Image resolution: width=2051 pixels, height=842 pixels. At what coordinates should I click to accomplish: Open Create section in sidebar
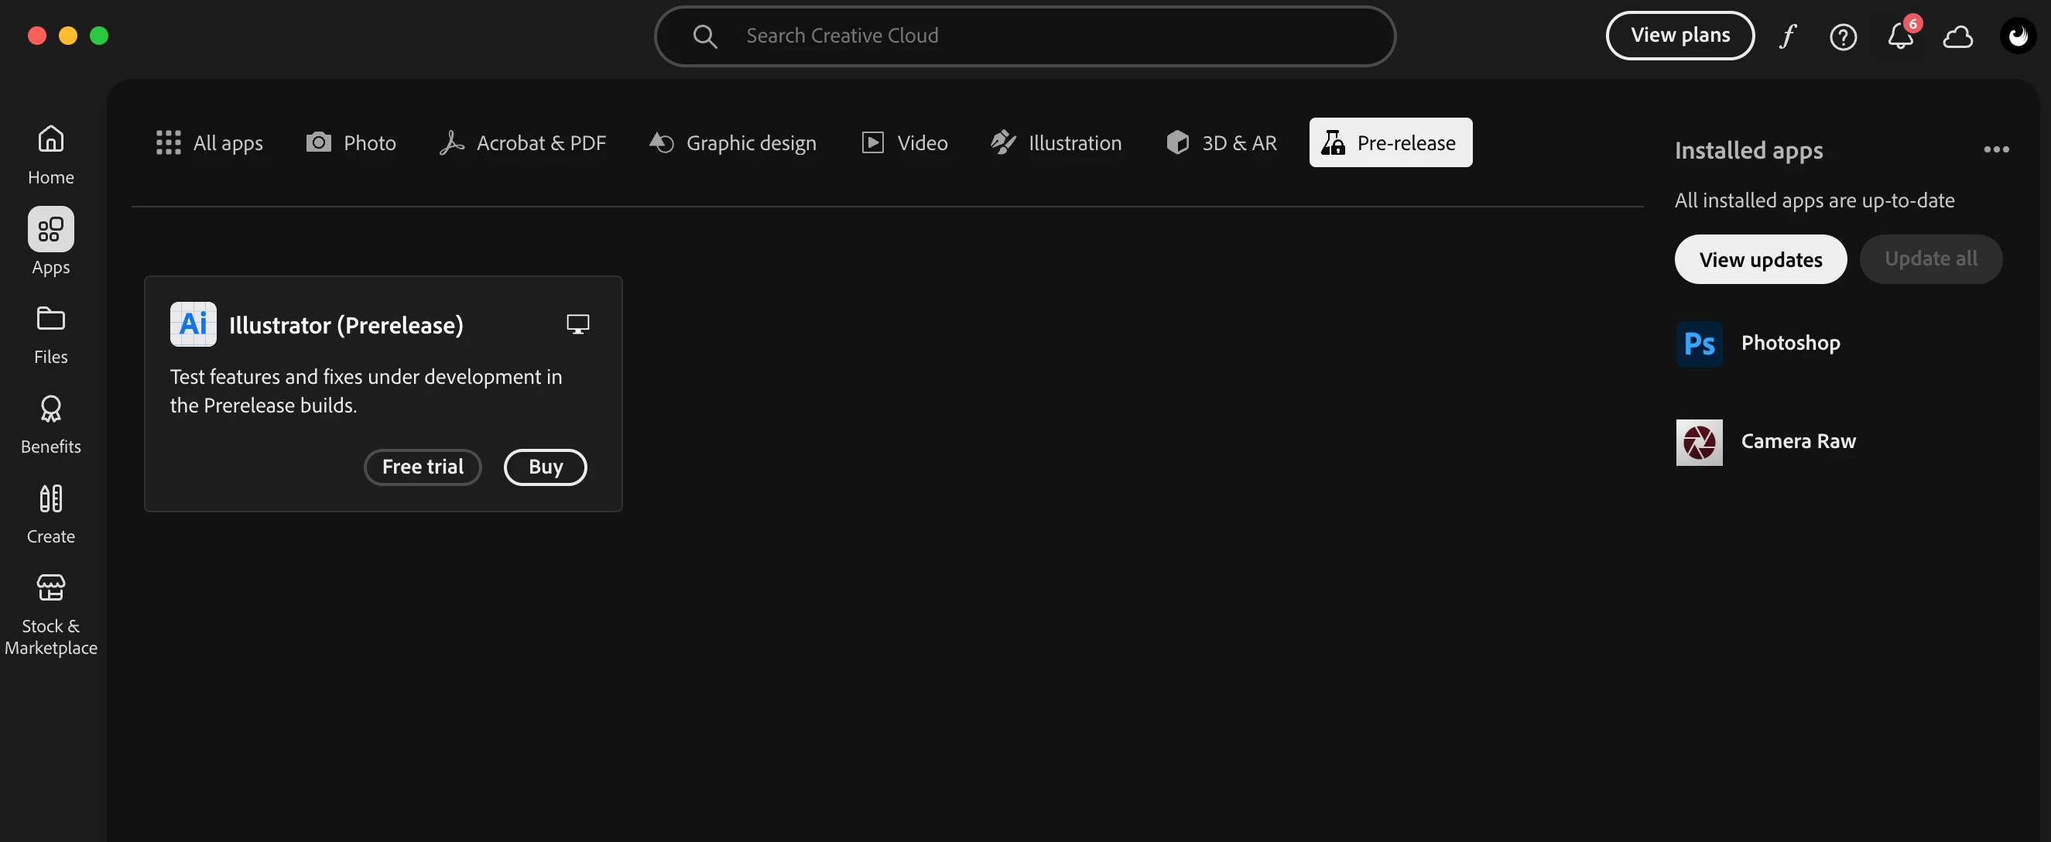(51, 515)
